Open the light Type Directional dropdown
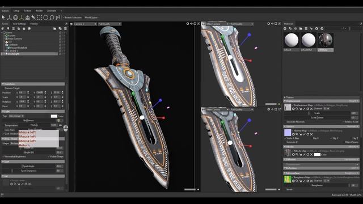This screenshot has width=363, height=204. click(16, 116)
